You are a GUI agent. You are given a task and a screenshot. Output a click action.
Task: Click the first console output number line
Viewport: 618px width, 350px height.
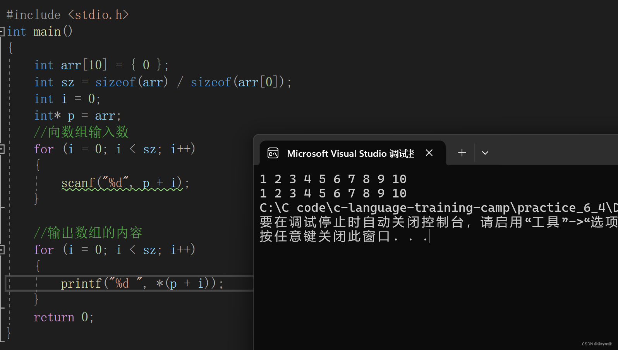[x=333, y=179]
